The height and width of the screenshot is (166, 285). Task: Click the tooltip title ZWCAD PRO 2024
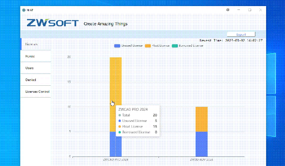[x=133, y=109]
